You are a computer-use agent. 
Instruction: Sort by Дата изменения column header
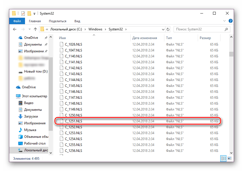pos(144,38)
